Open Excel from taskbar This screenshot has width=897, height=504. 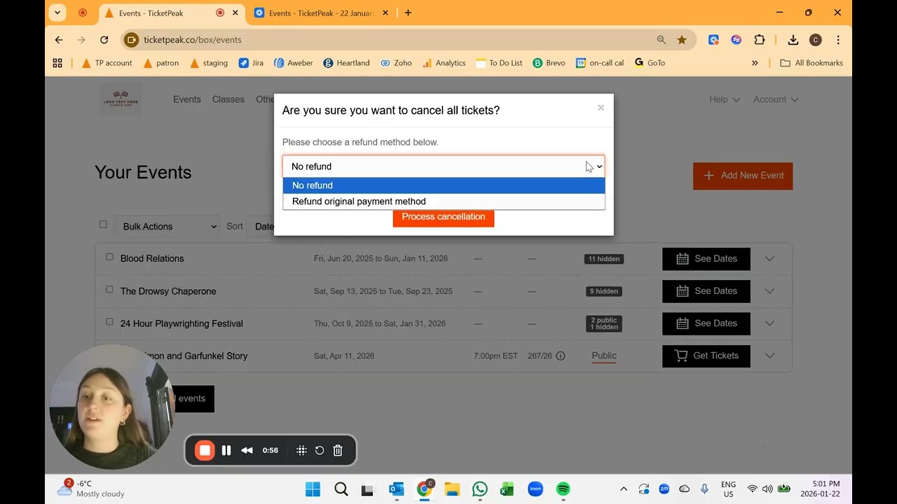click(x=507, y=489)
